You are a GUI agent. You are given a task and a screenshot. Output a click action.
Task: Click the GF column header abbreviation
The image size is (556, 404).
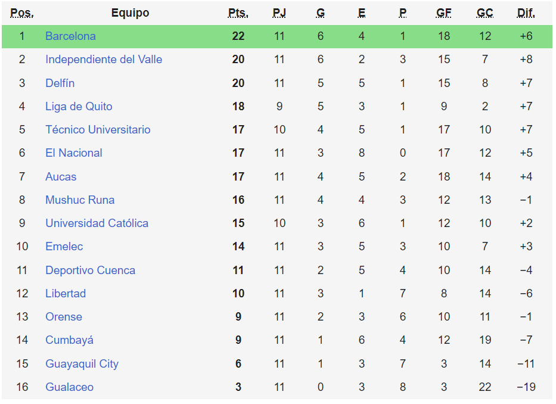(x=444, y=13)
